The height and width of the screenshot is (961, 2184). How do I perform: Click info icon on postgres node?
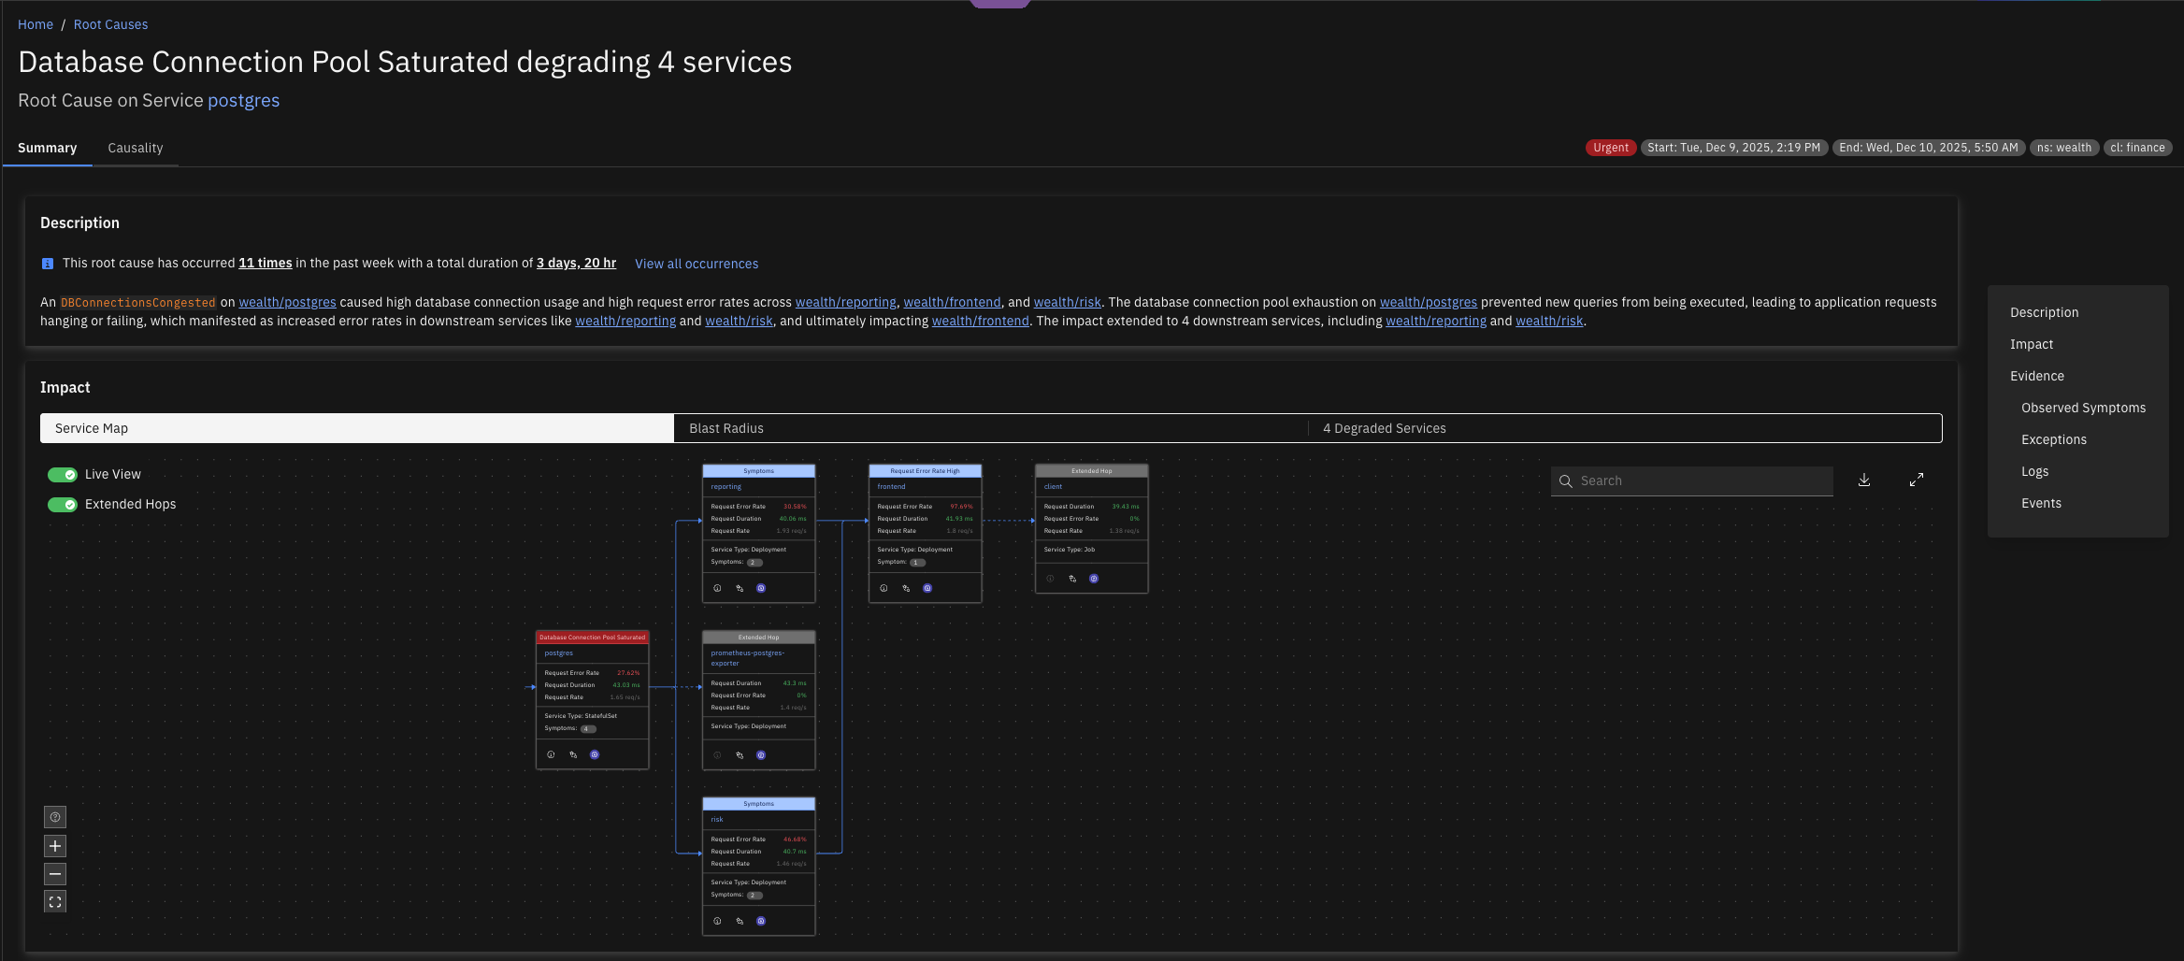[x=551, y=754]
